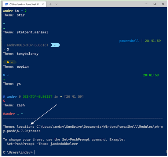168x157 pixels.
Task: Expand the new tab profile dropdown chevron
Action: (56, 4)
